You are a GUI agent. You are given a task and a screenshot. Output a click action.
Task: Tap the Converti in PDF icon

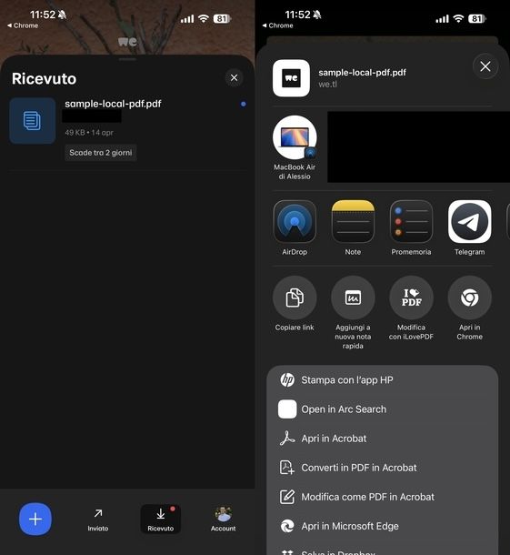tap(287, 468)
